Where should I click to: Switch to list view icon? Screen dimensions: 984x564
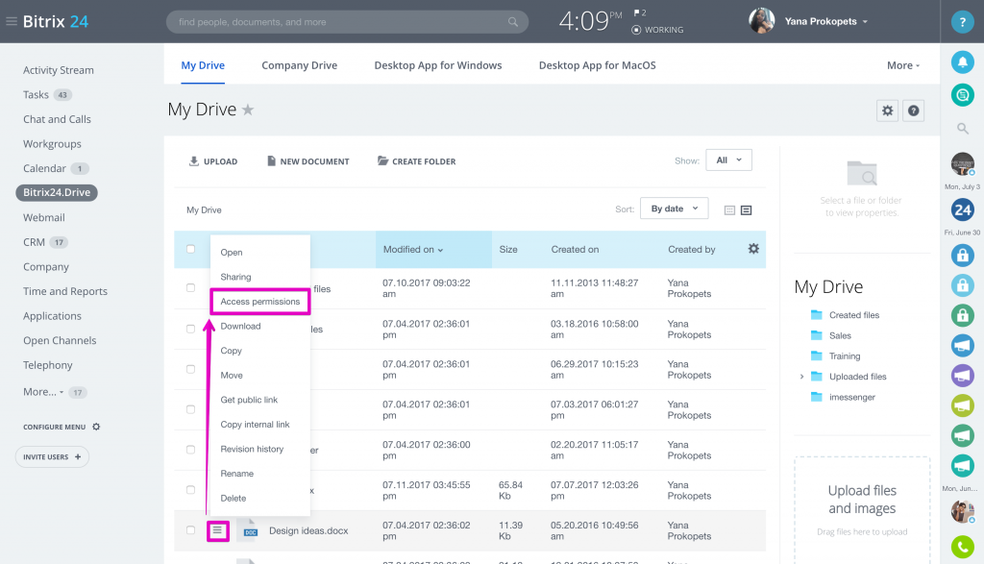pos(746,210)
